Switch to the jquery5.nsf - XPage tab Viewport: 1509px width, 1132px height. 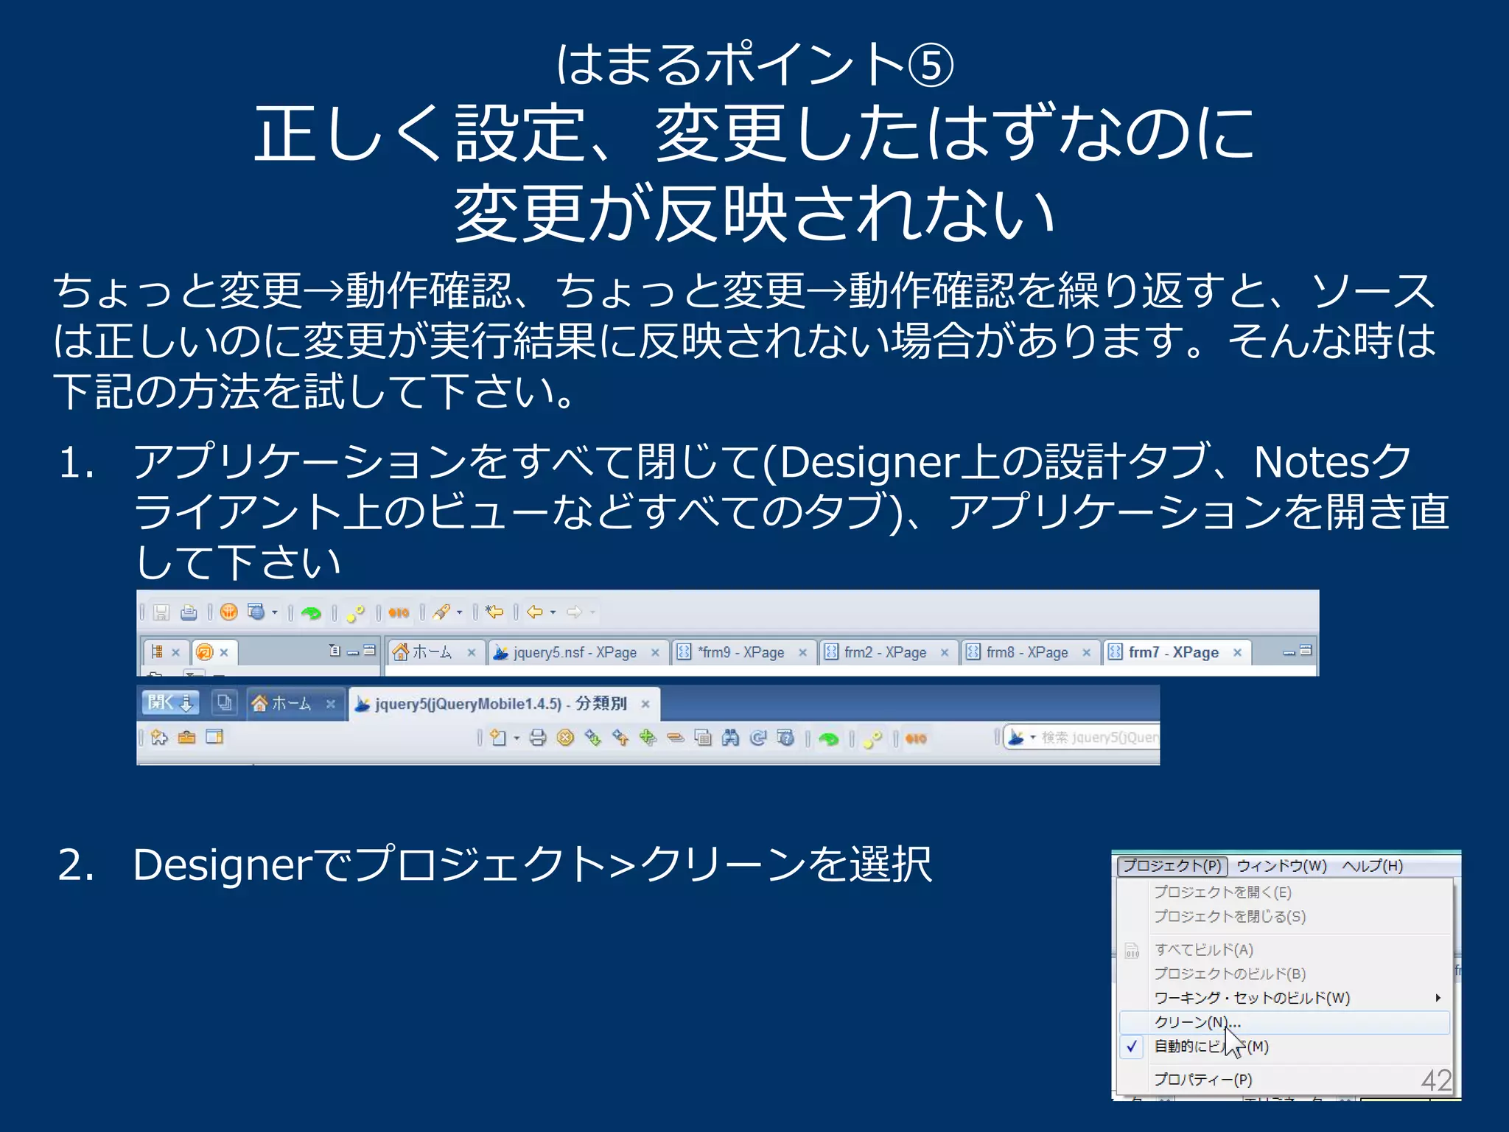tap(575, 652)
